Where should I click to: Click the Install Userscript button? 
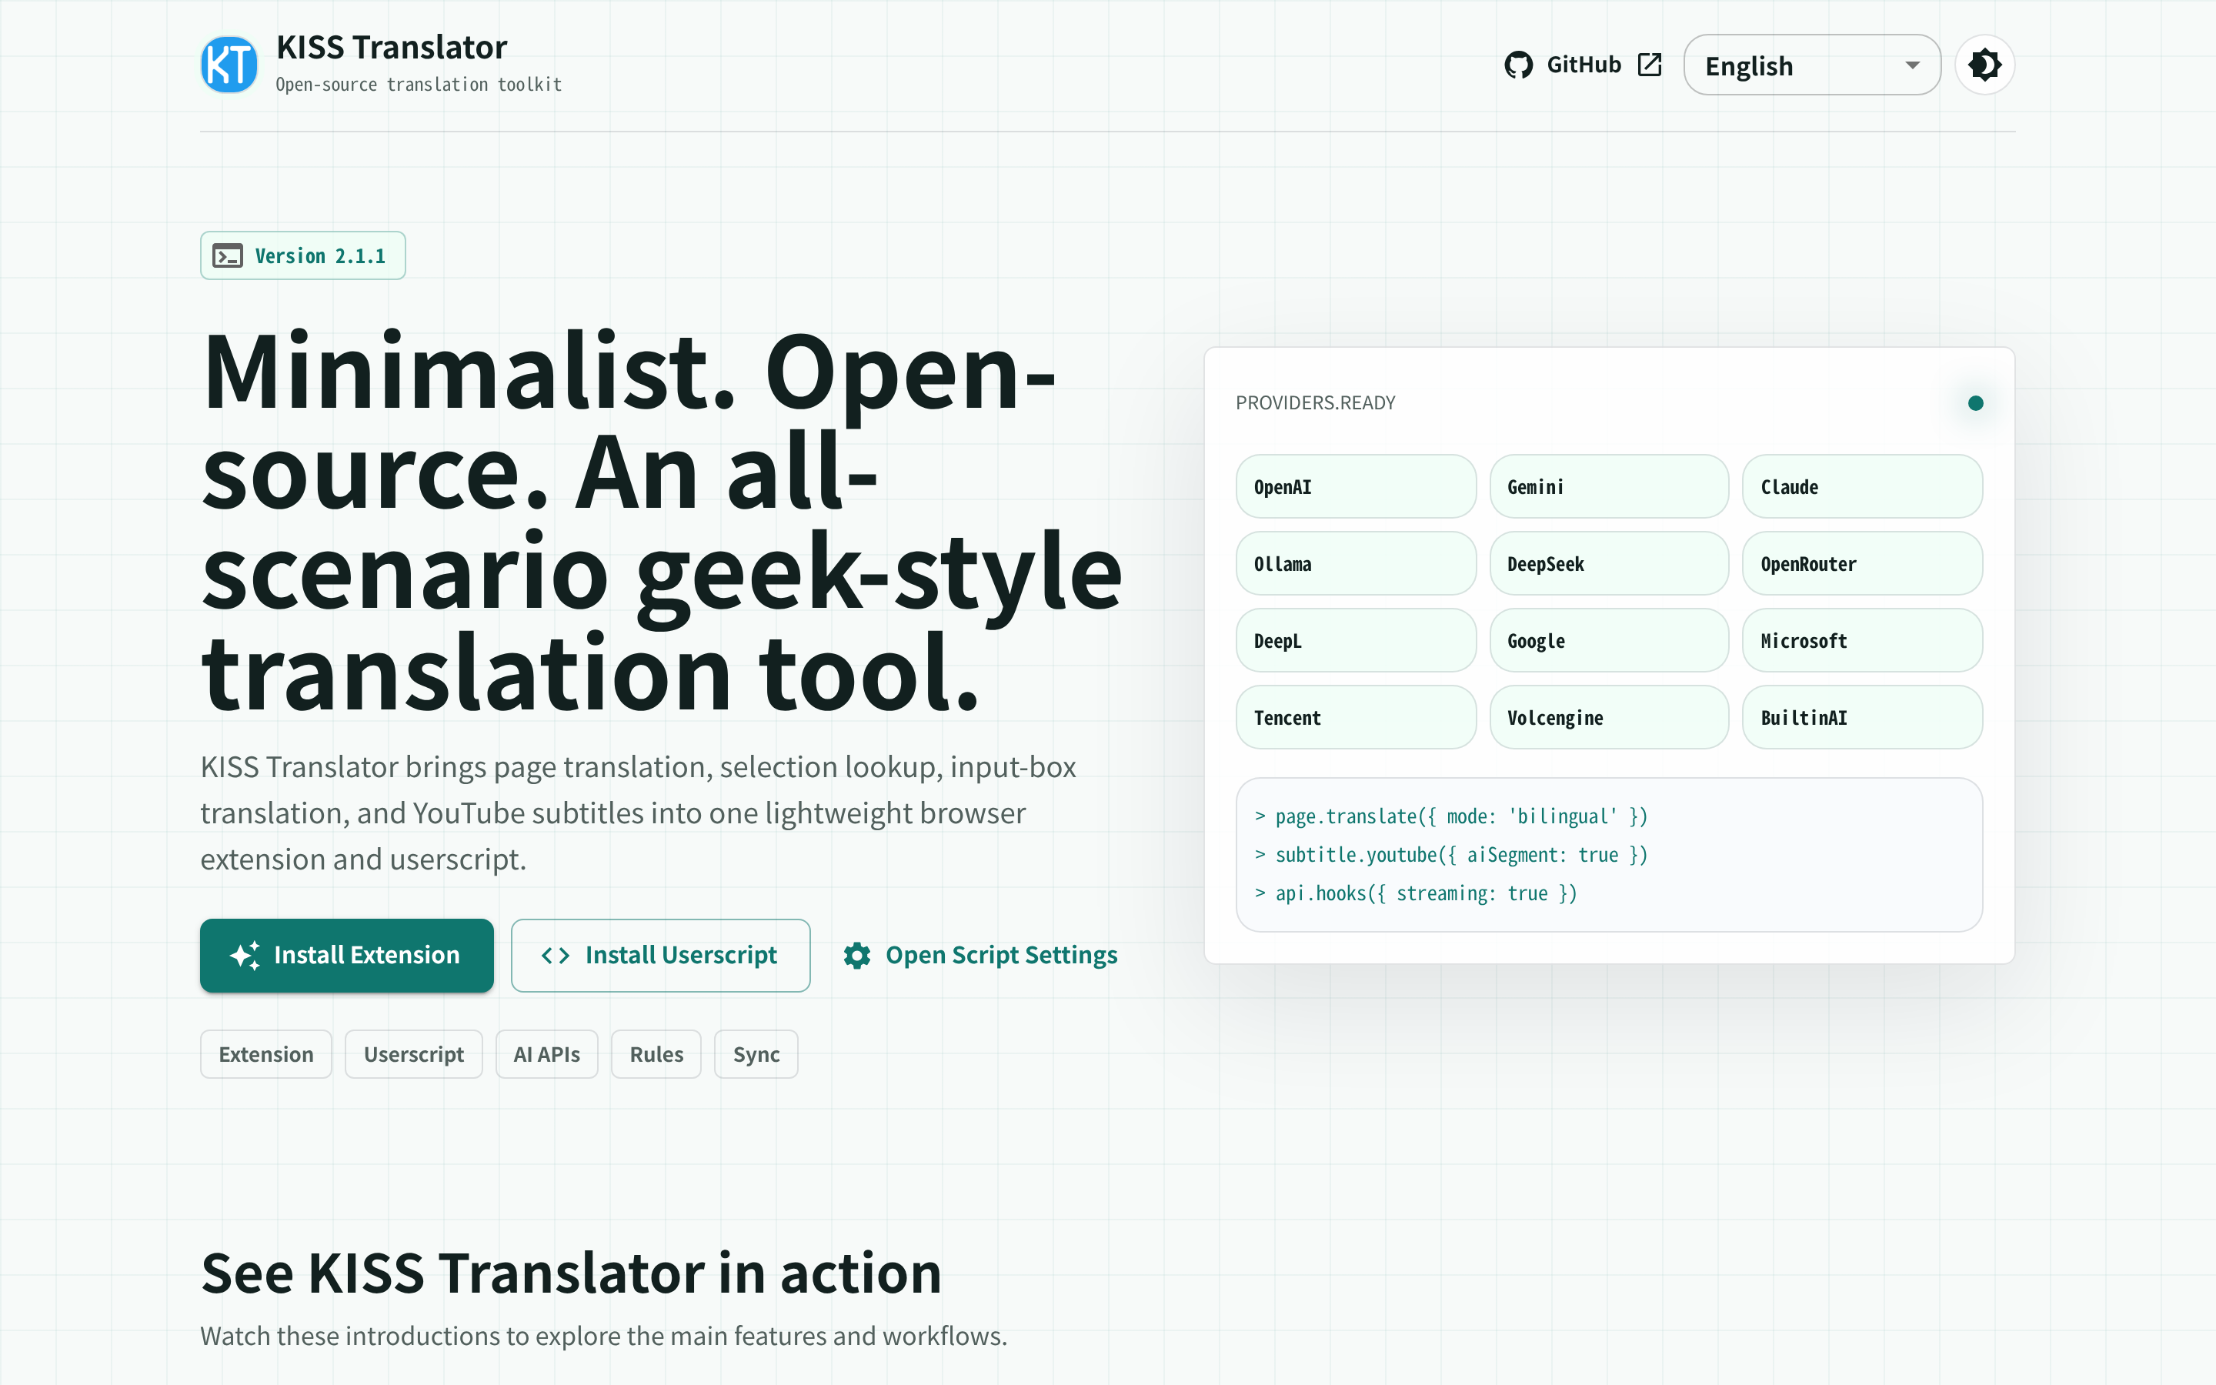click(x=660, y=956)
